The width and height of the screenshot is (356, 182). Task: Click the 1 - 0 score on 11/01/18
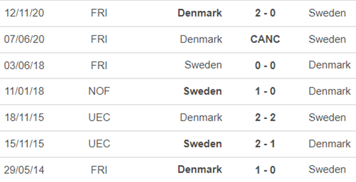tap(265, 91)
